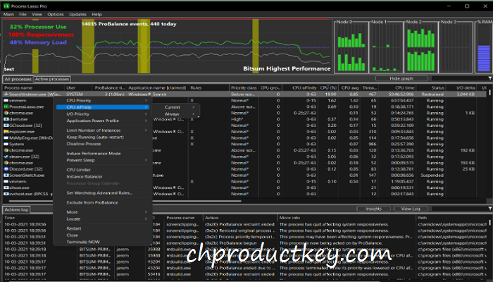
Task: Open the Current affinity submenu
Action: pos(175,107)
